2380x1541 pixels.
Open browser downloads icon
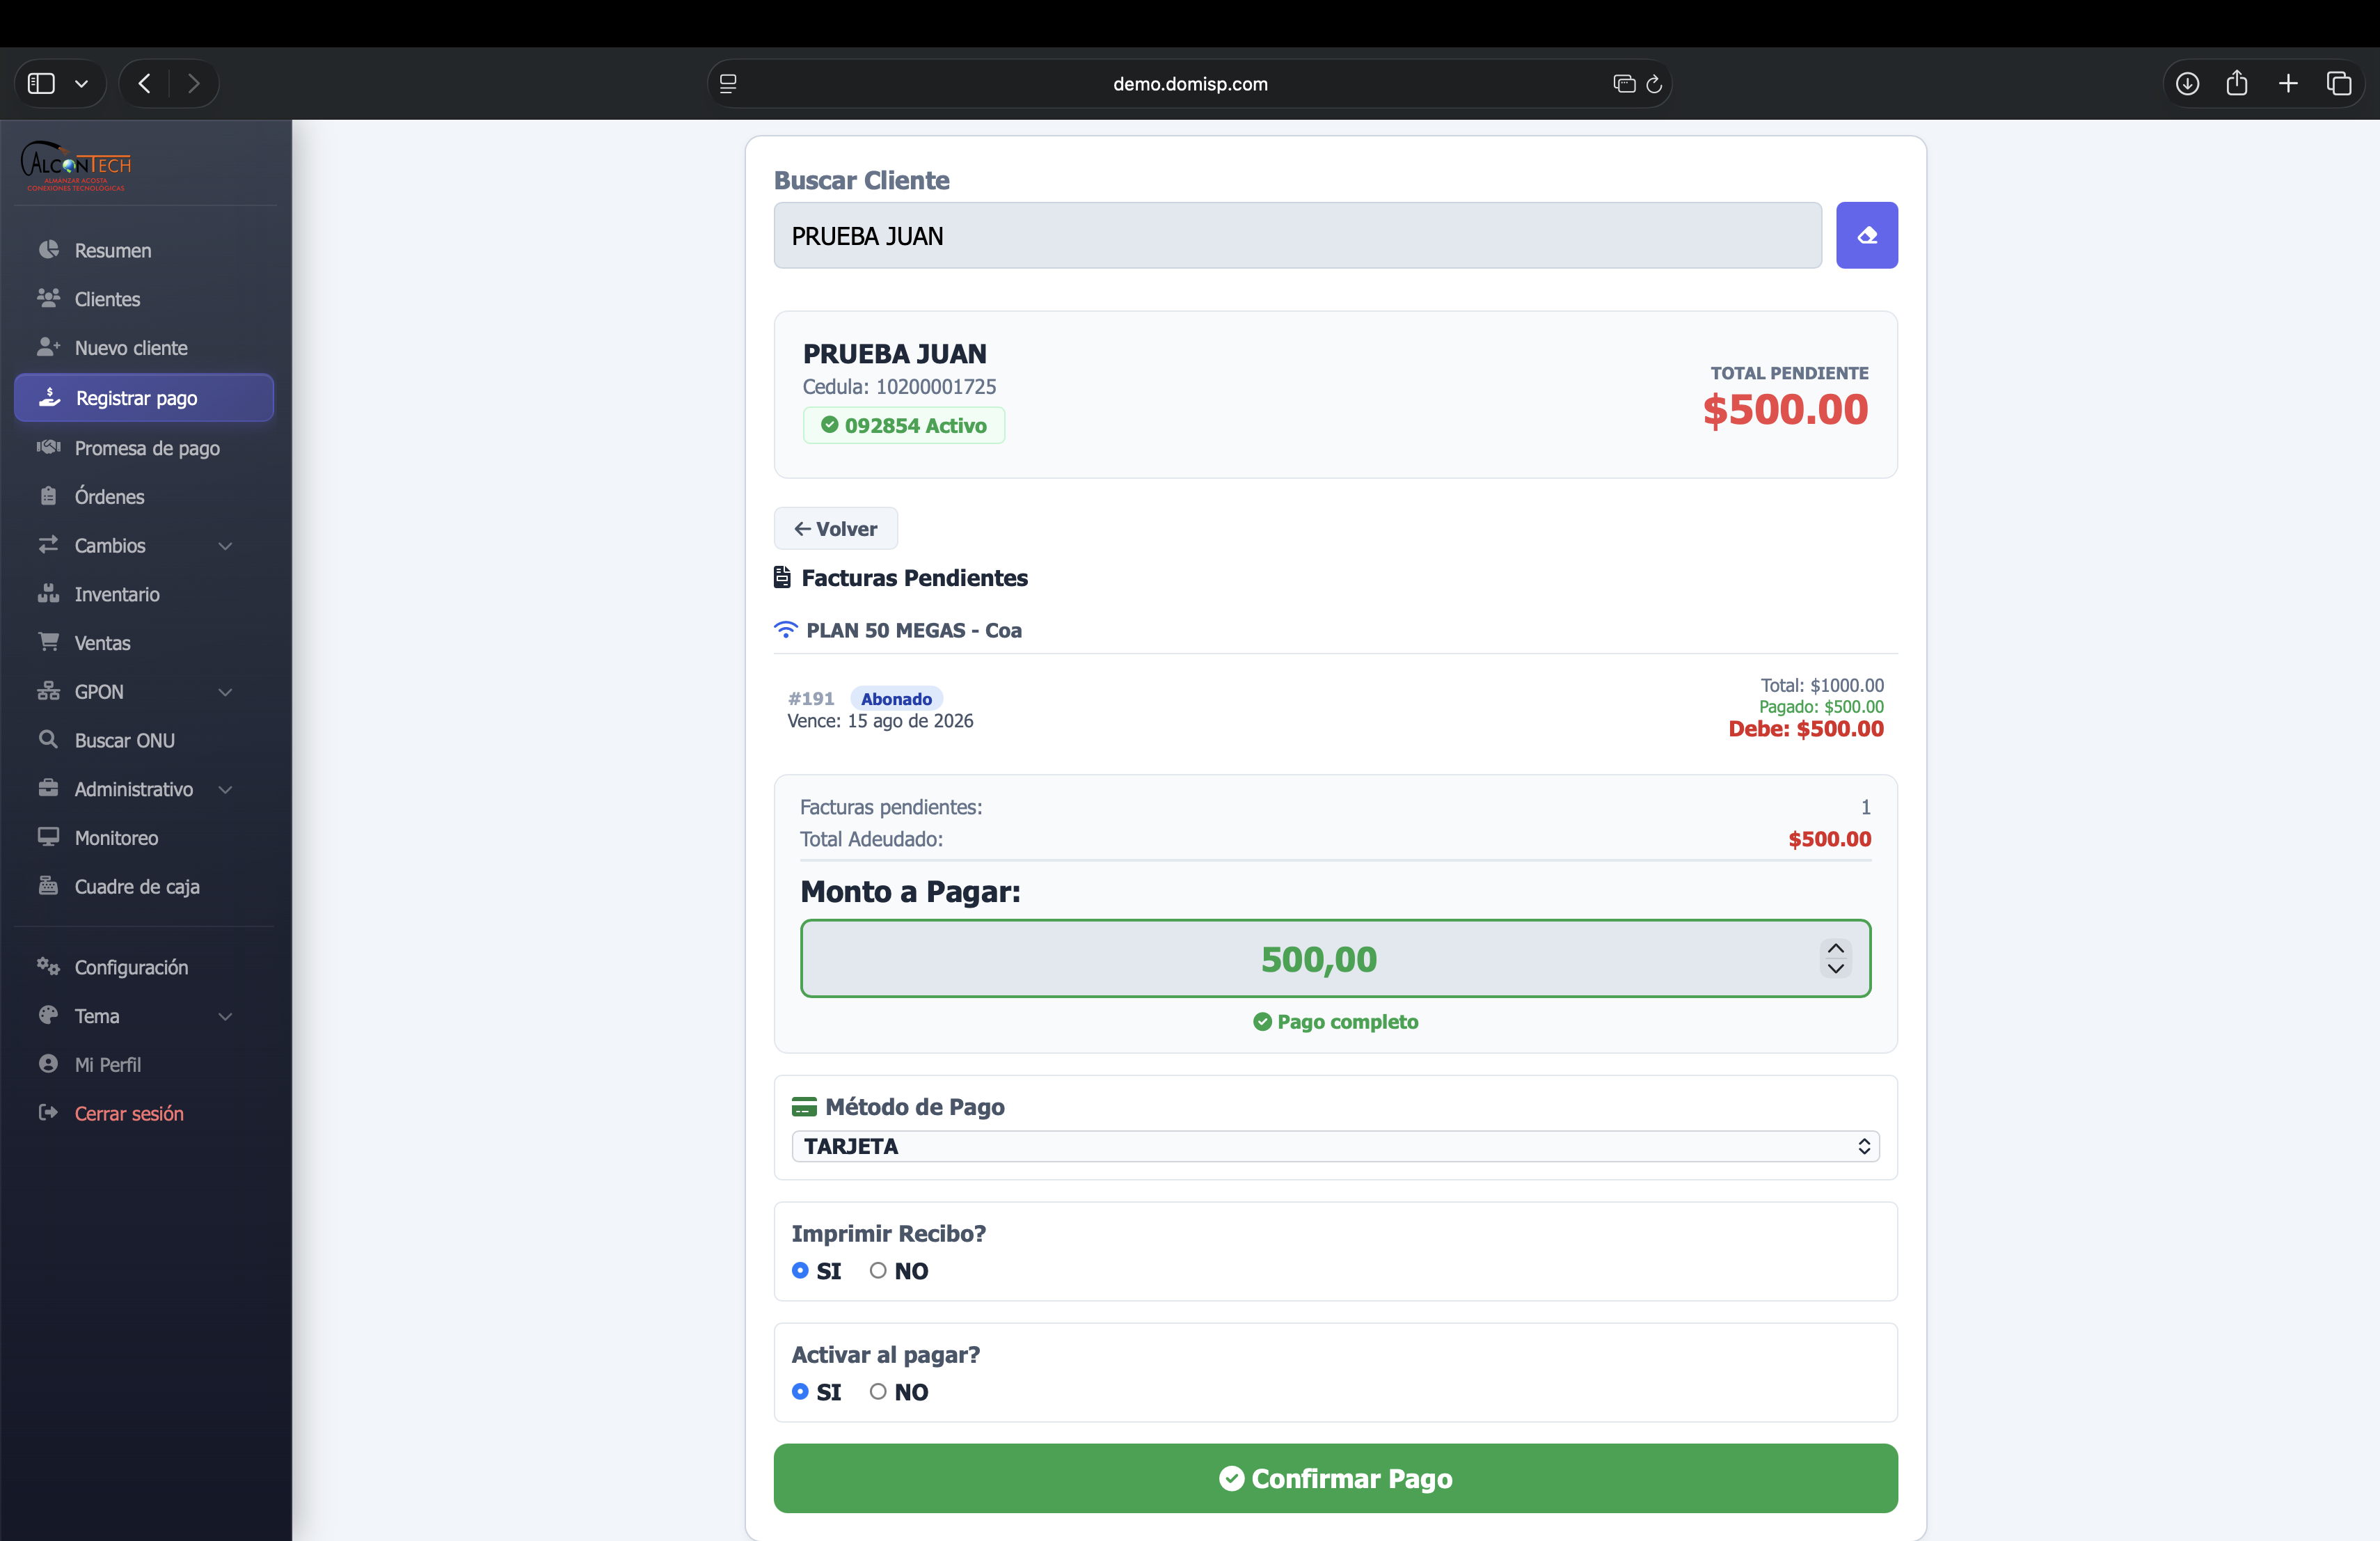[2187, 83]
